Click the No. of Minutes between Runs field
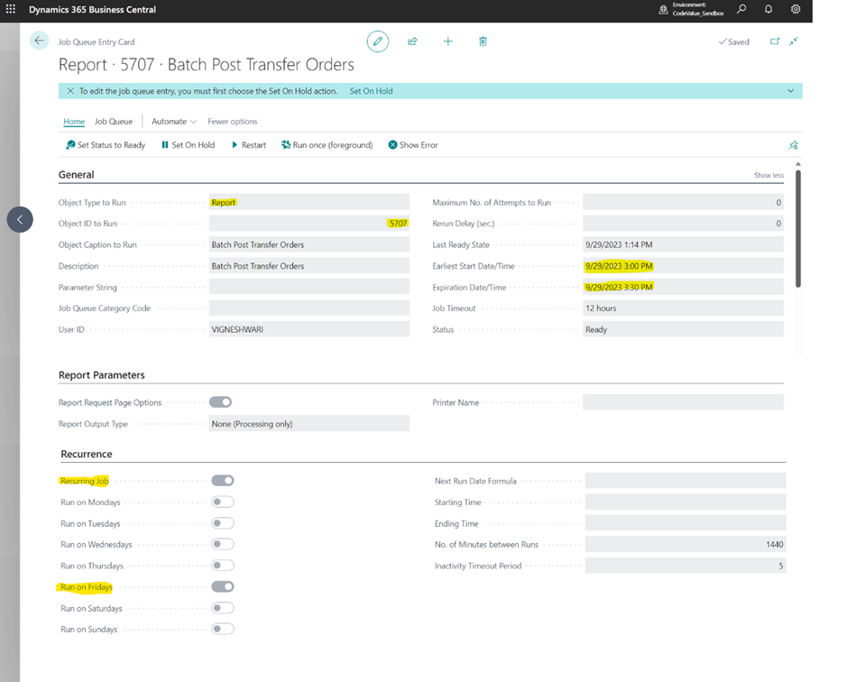Image resolution: width=847 pixels, height=682 pixels. pyautogui.click(x=685, y=544)
